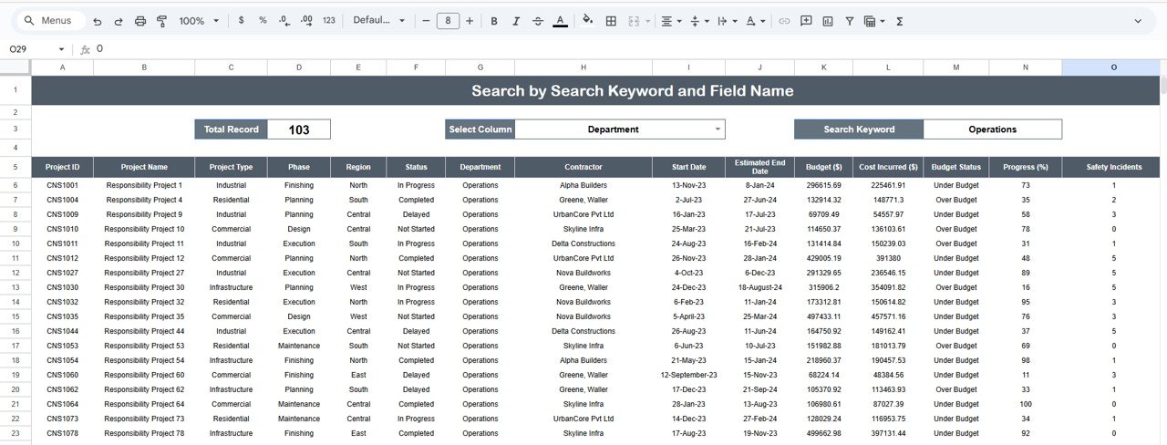1167x445 pixels.
Task: Decrease font size with minus button
Action: point(426,20)
